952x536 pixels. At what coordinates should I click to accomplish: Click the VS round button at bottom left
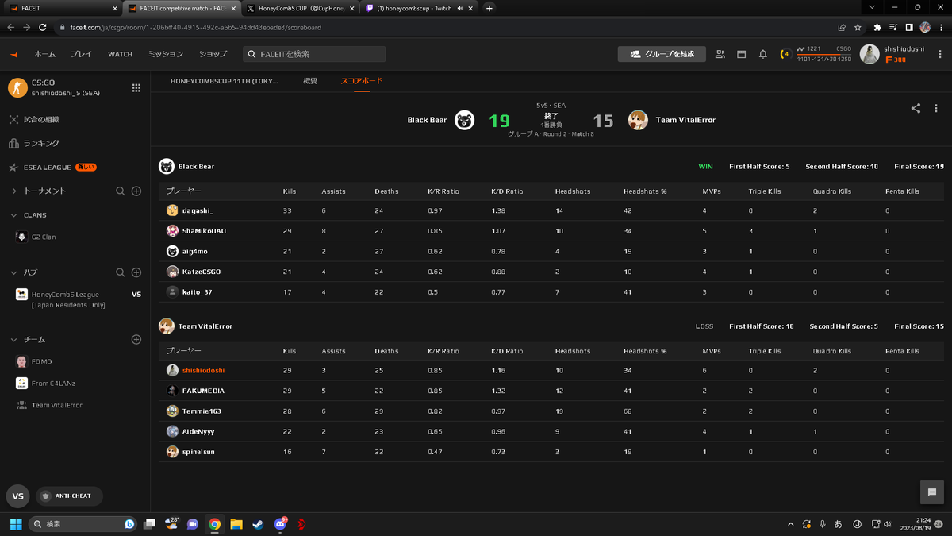click(x=18, y=496)
